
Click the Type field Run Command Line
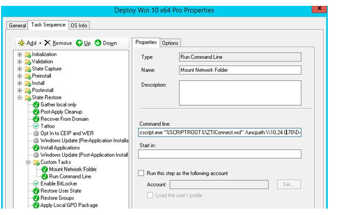point(240,57)
